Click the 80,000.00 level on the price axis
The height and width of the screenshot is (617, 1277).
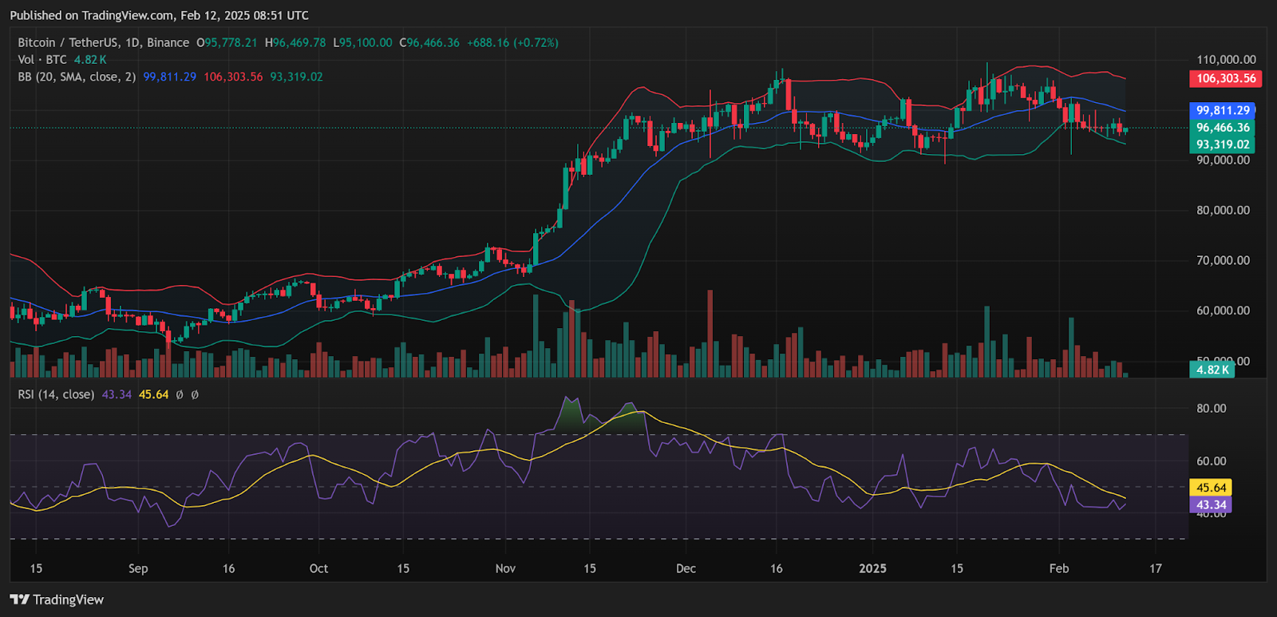tap(1222, 210)
